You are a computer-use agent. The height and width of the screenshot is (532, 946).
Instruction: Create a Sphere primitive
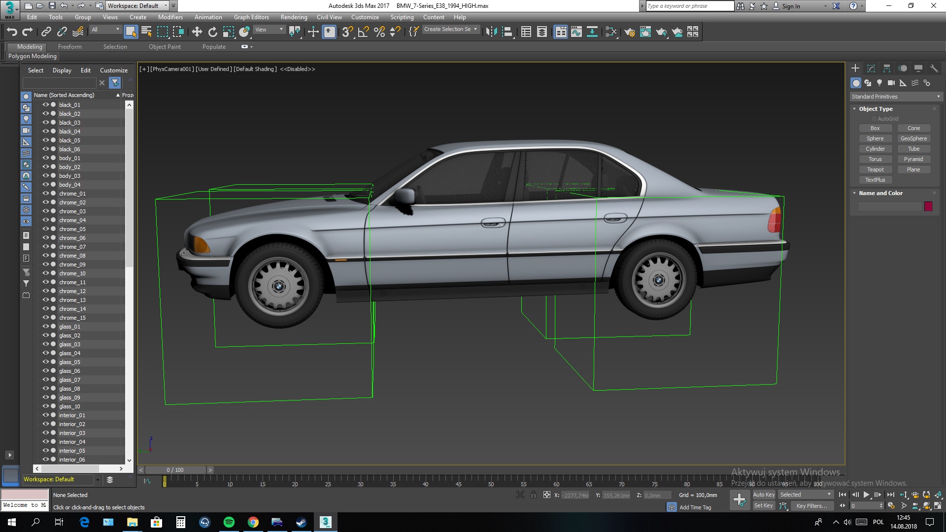[875, 138]
